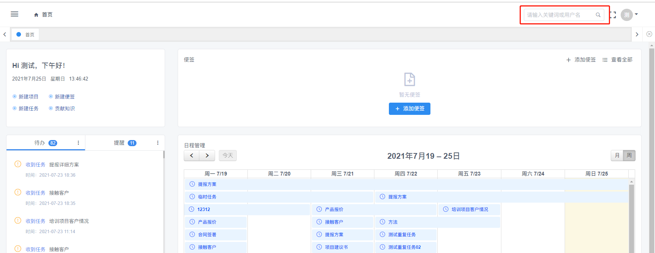The width and height of the screenshot is (655, 253).
Task: Click warning icon beside 培训项目客户情况 todo
Action: point(18,221)
